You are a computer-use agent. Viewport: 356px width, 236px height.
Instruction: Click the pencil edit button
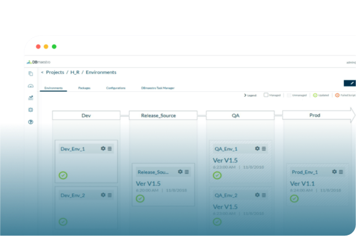pyautogui.click(x=350, y=83)
